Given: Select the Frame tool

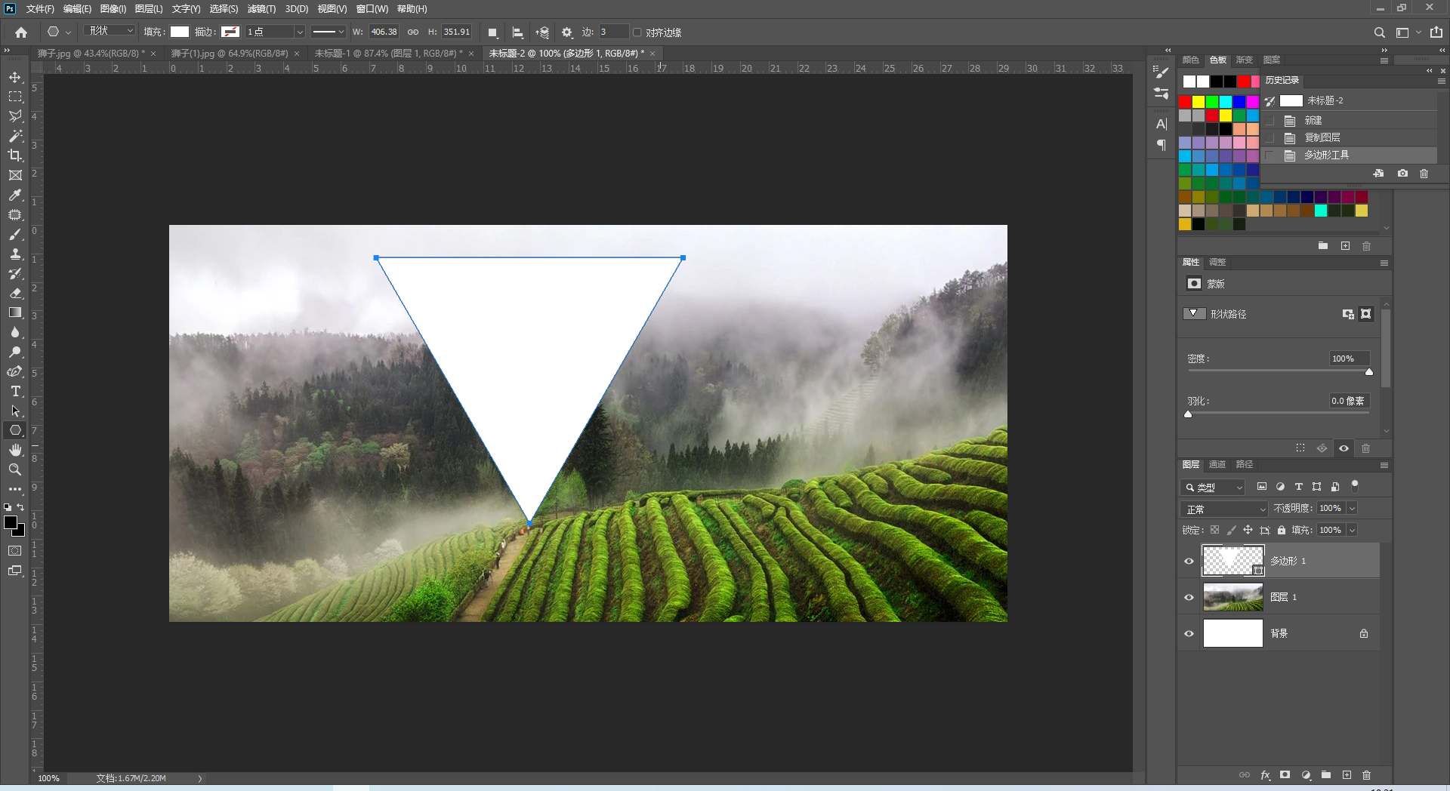Looking at the screenshot, I should pos(15,175).
